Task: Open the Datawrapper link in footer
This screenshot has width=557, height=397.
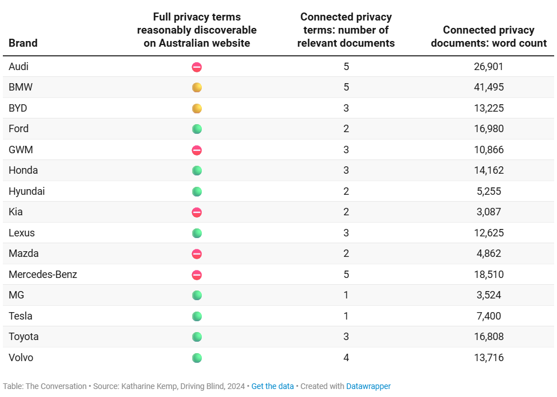Action: (x=368, y=386)
